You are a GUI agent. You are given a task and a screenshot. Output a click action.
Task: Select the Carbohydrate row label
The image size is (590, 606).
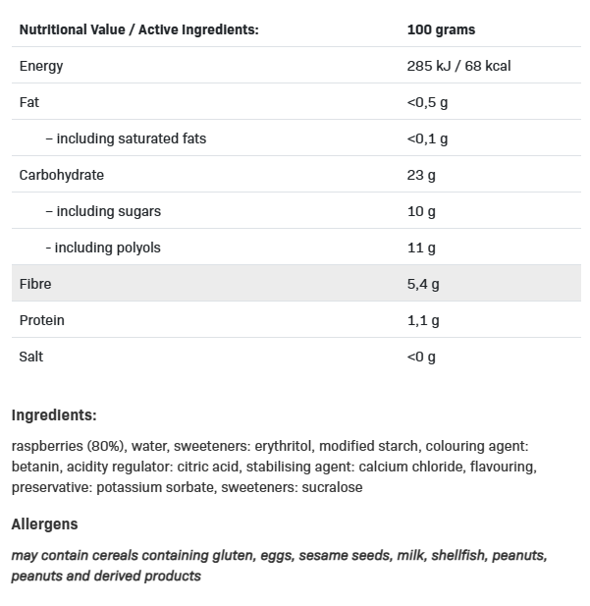[x=61, y=175]
